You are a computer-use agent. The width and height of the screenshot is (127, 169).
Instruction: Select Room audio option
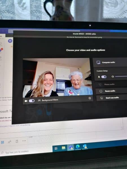point(111,91)
